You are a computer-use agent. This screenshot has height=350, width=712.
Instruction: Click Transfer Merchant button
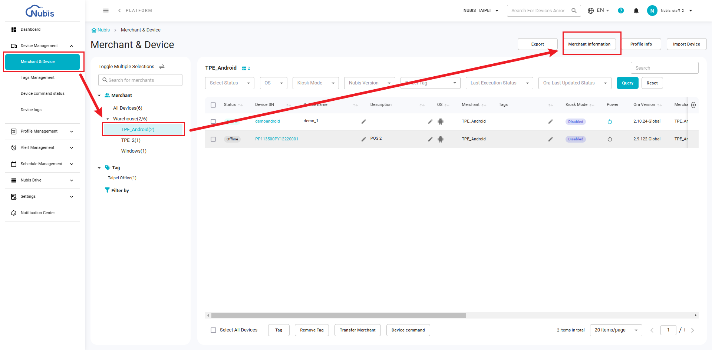357,330
